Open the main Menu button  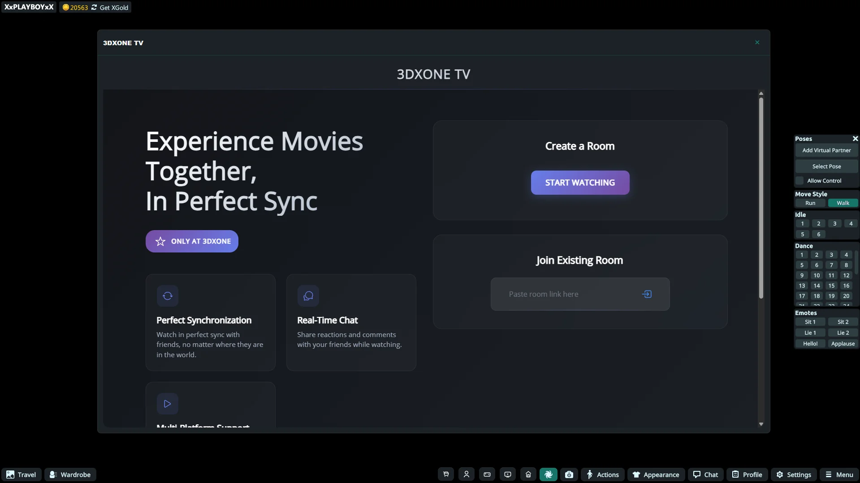tap(839, 474)
